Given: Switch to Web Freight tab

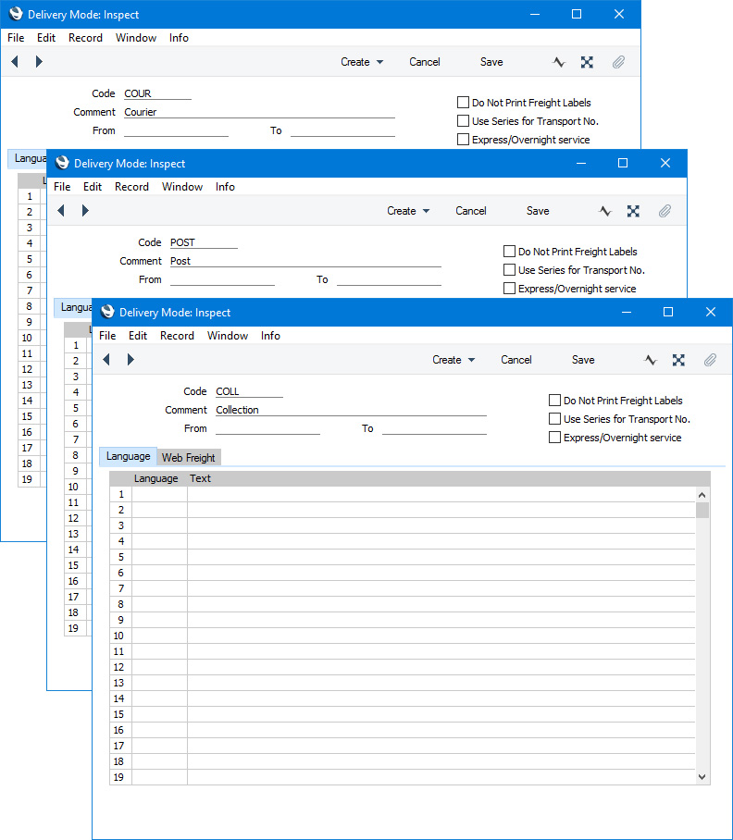Looking at the screenshot, I should (x=189, y=458).
